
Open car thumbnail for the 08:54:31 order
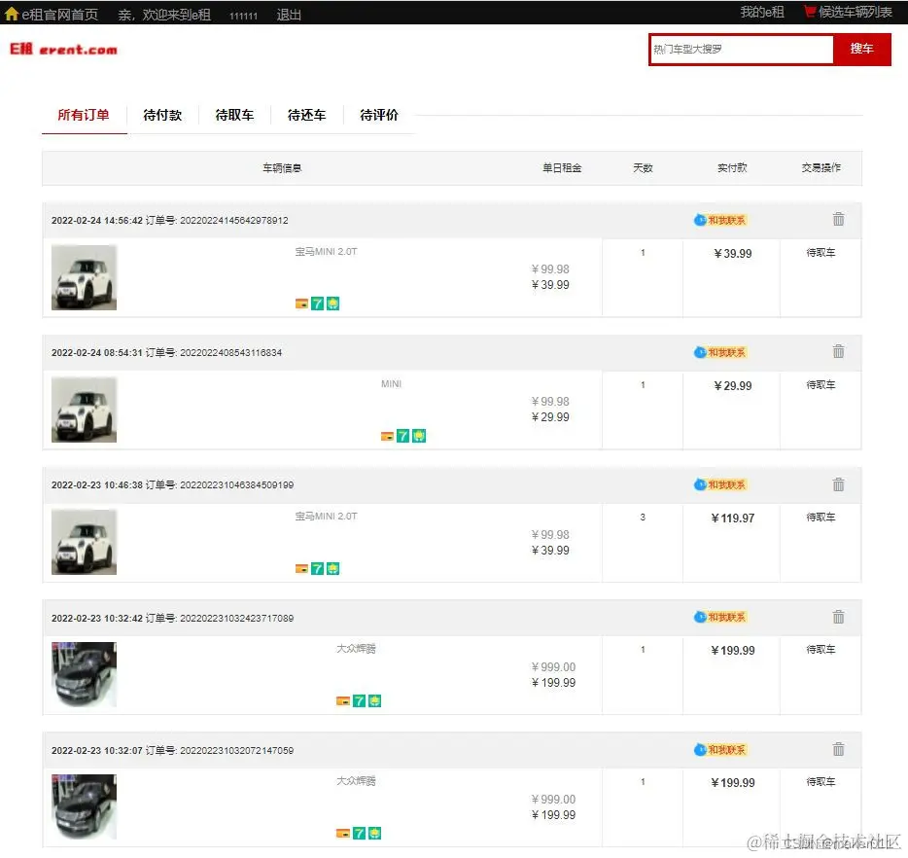pos(84,410)
